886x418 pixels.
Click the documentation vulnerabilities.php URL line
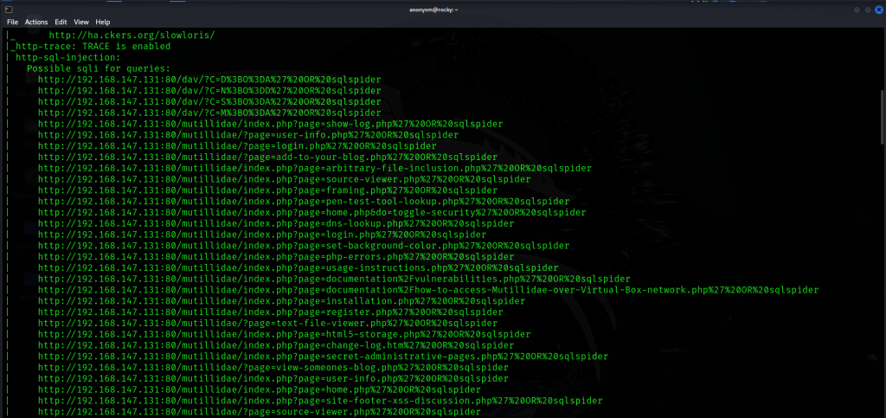[335, 279]
